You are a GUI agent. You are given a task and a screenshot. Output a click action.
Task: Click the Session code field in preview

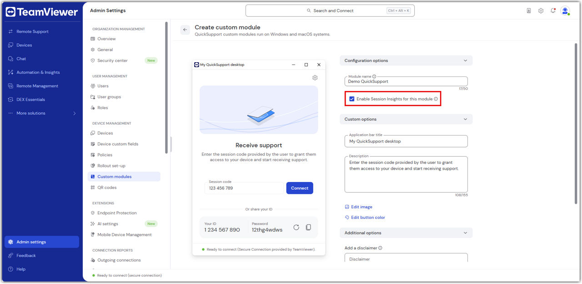tap(244, 188)
